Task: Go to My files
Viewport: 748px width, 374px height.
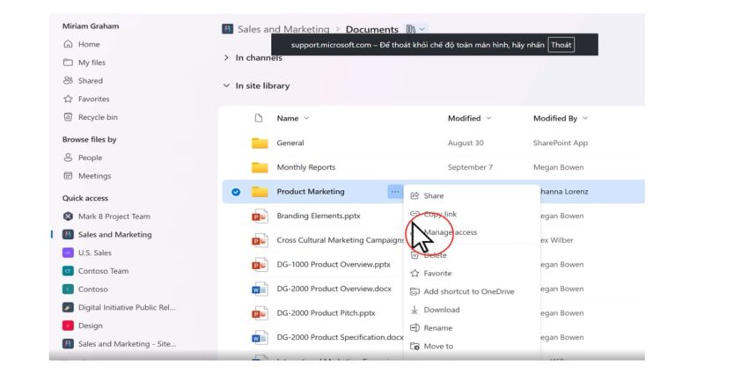Action: 84,62
